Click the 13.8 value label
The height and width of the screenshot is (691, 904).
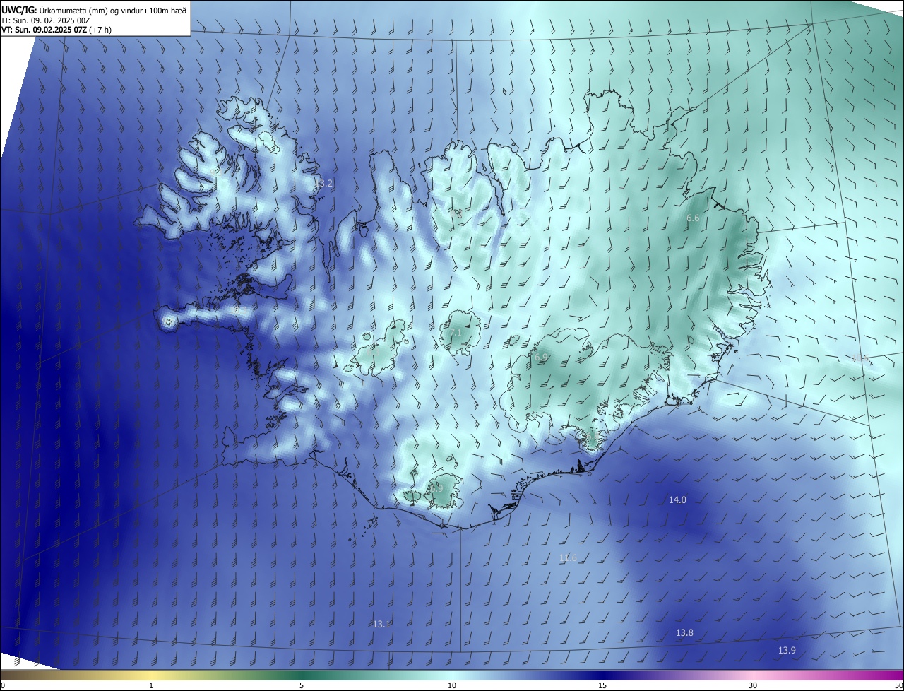[x=684, y=632]
